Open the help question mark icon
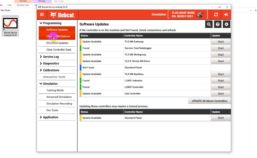 coord(218,24)
